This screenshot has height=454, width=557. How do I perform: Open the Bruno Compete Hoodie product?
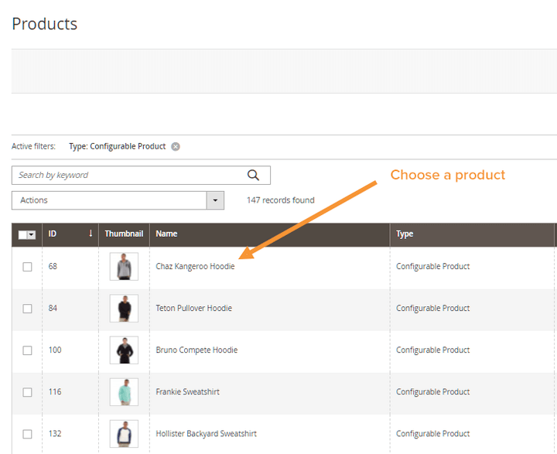tap(196, 350)
